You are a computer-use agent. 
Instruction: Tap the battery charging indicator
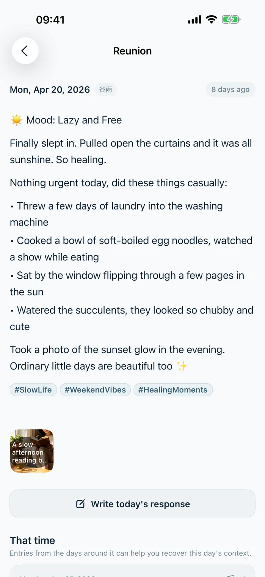[x=231, y=19]
